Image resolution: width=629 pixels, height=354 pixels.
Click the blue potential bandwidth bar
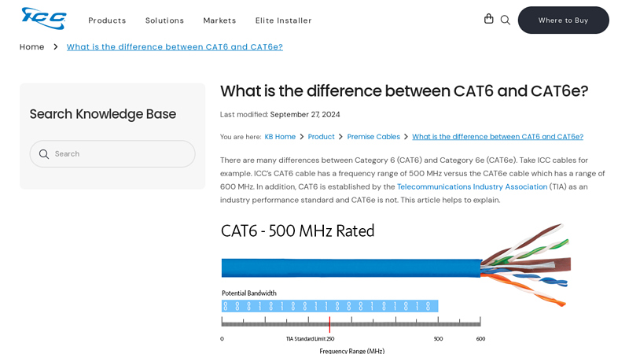point(329,306)
